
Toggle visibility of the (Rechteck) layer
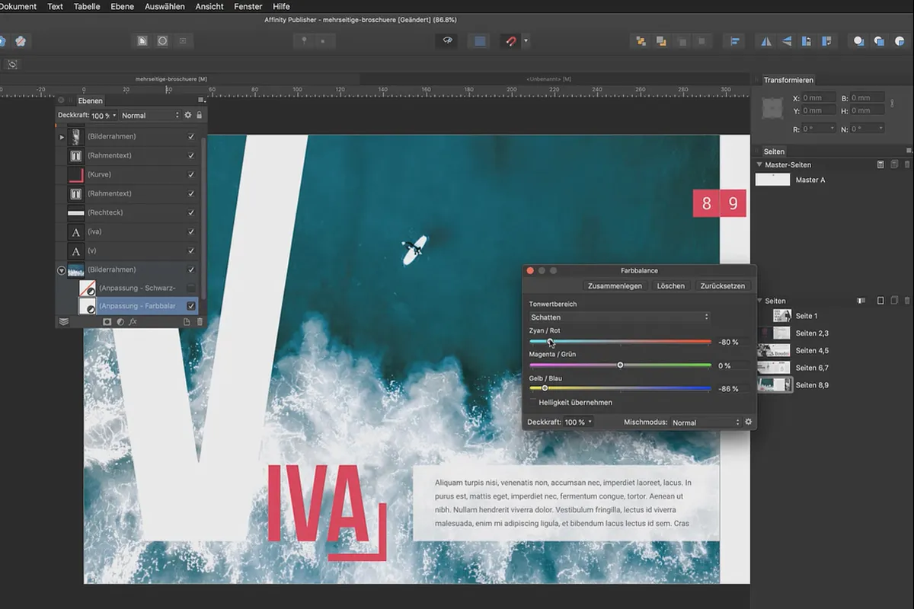191,212
